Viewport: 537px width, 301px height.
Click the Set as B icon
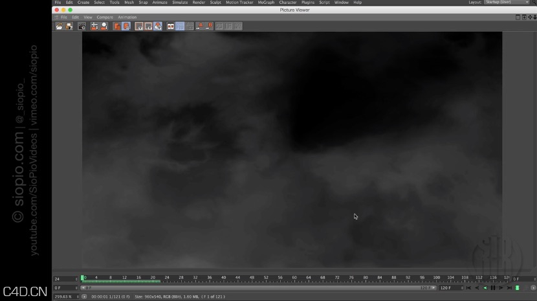[x=209, y=26]
